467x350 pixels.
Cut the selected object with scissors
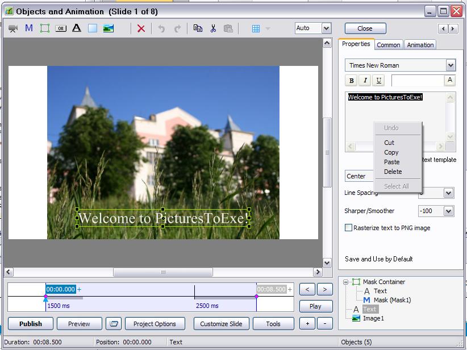point(213,28)
